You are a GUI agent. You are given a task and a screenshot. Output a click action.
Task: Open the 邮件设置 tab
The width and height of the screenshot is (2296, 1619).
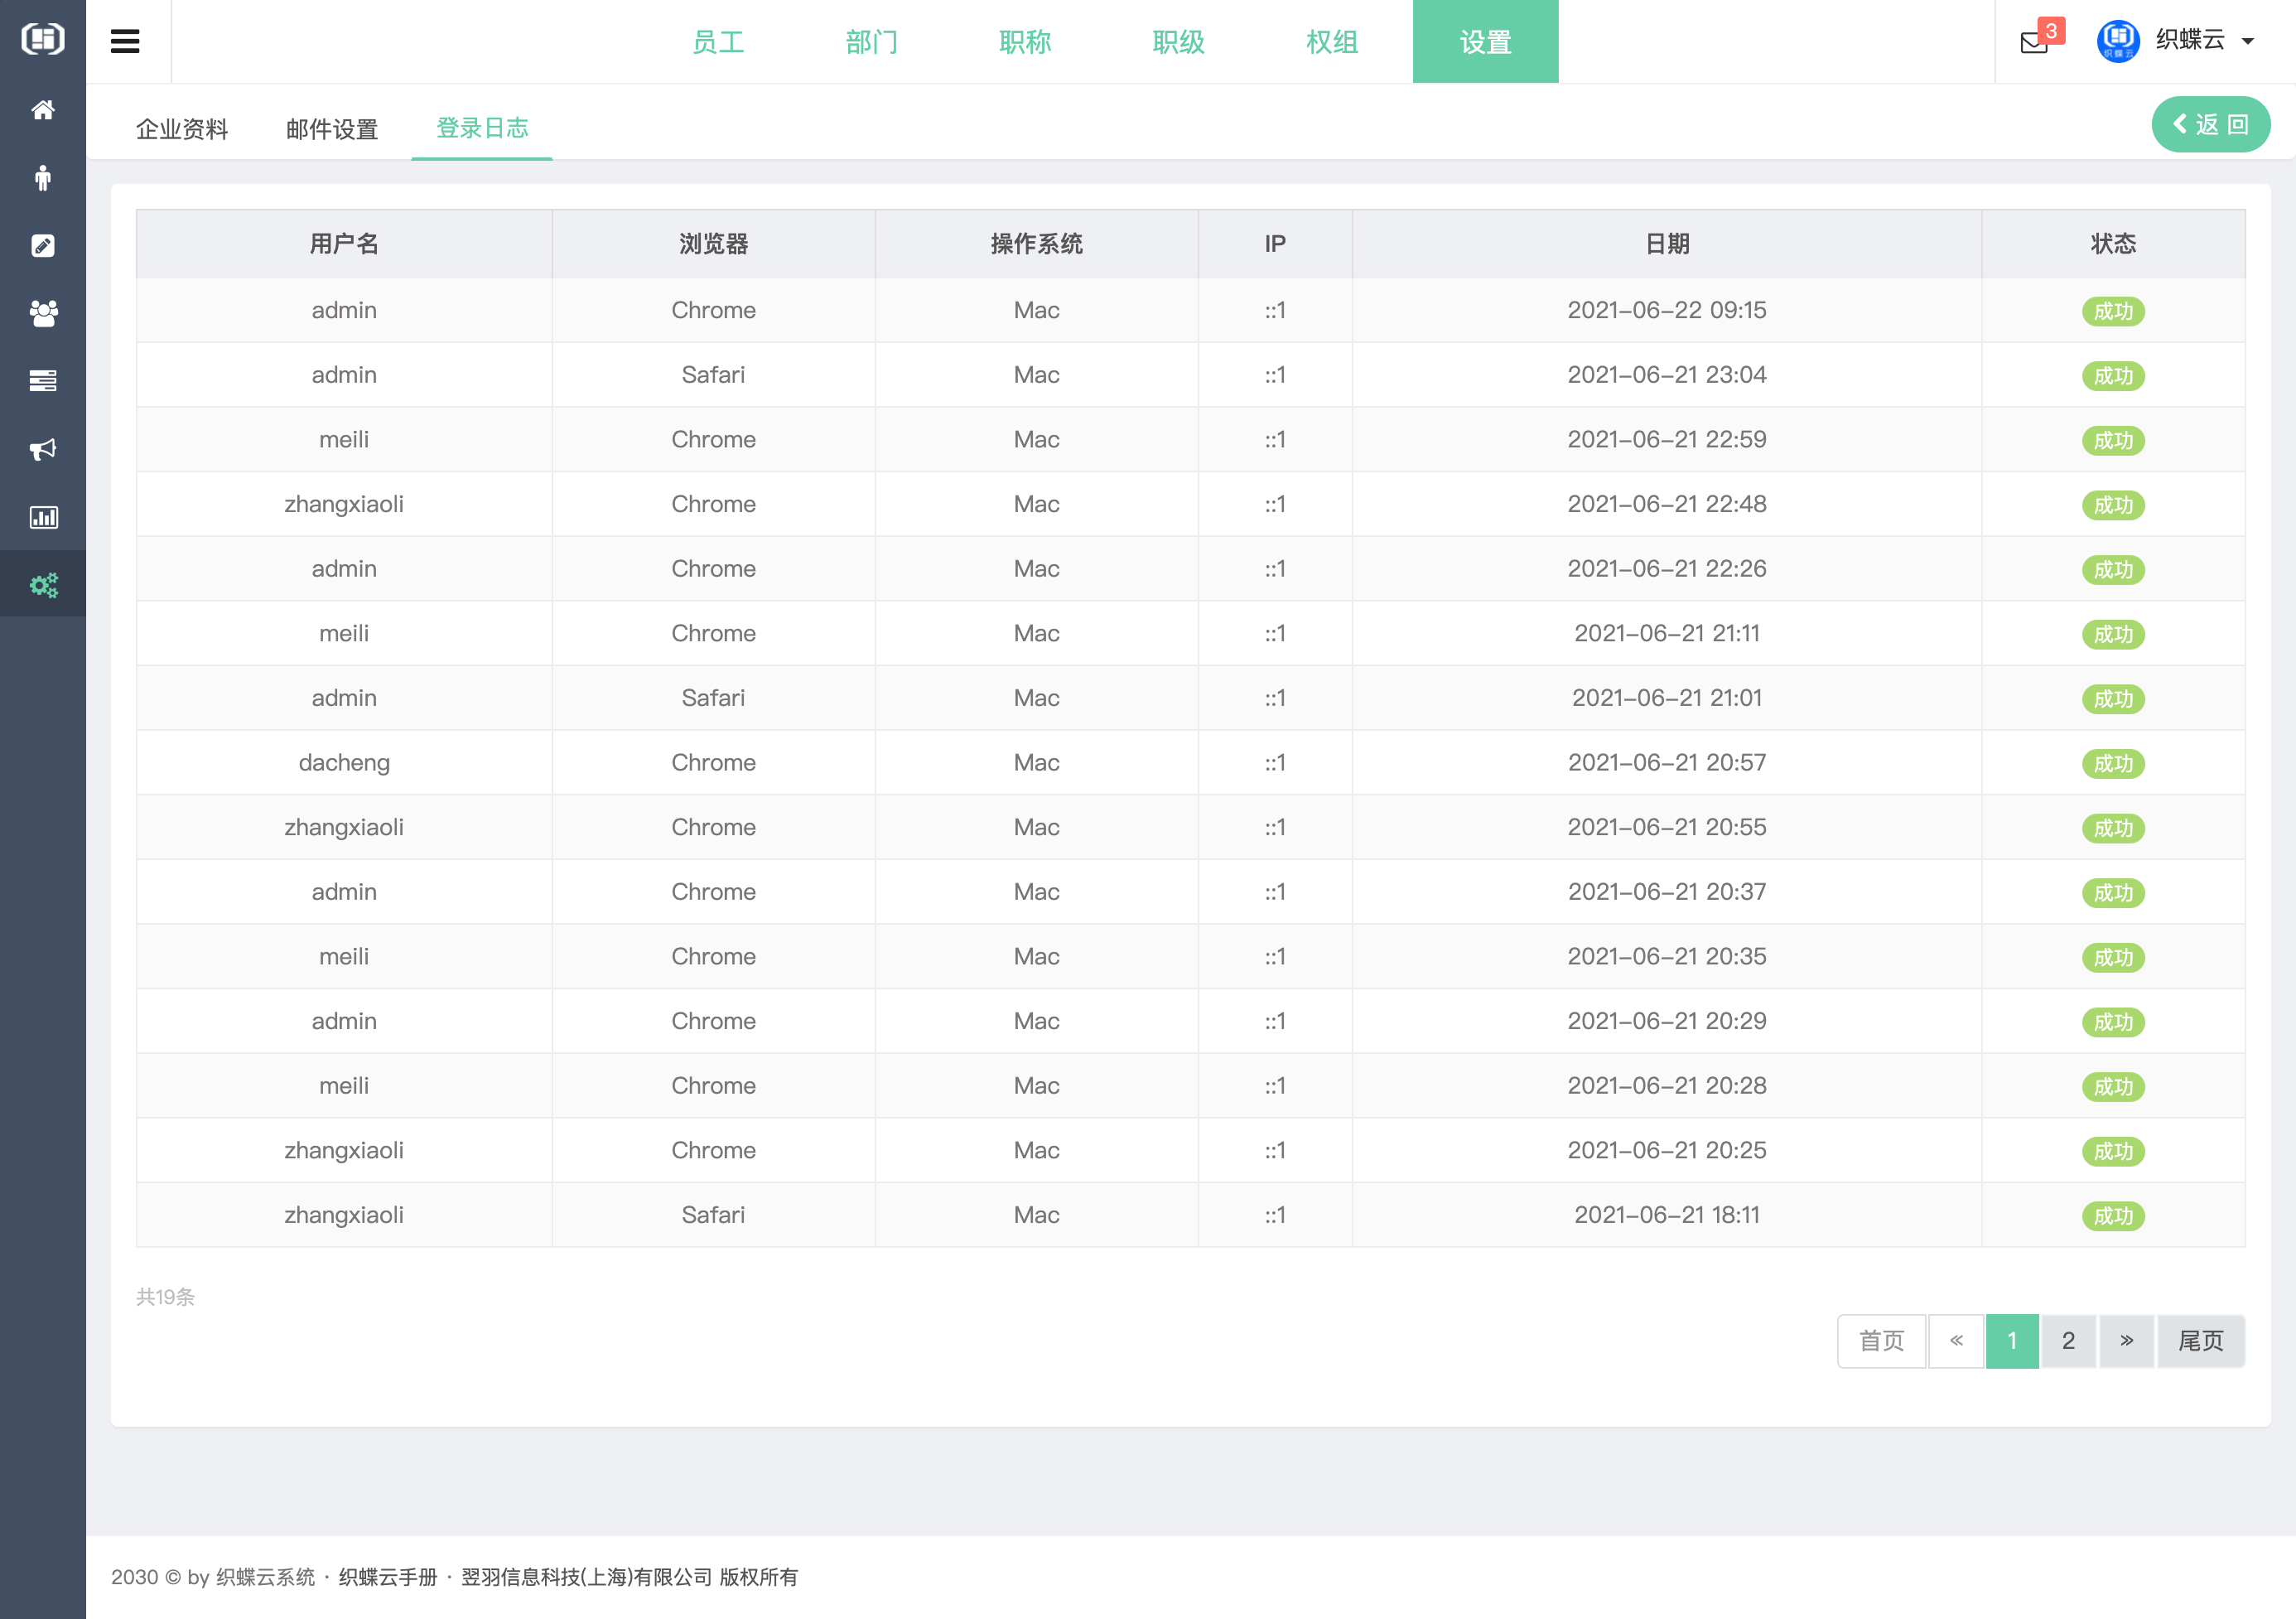(332, 129)
